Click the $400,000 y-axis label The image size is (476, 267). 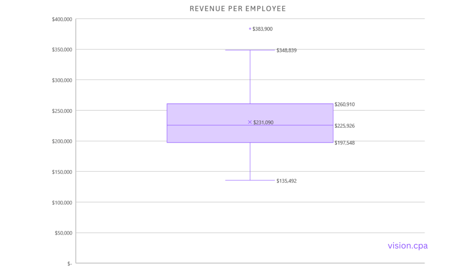click(x=62, y=19)
